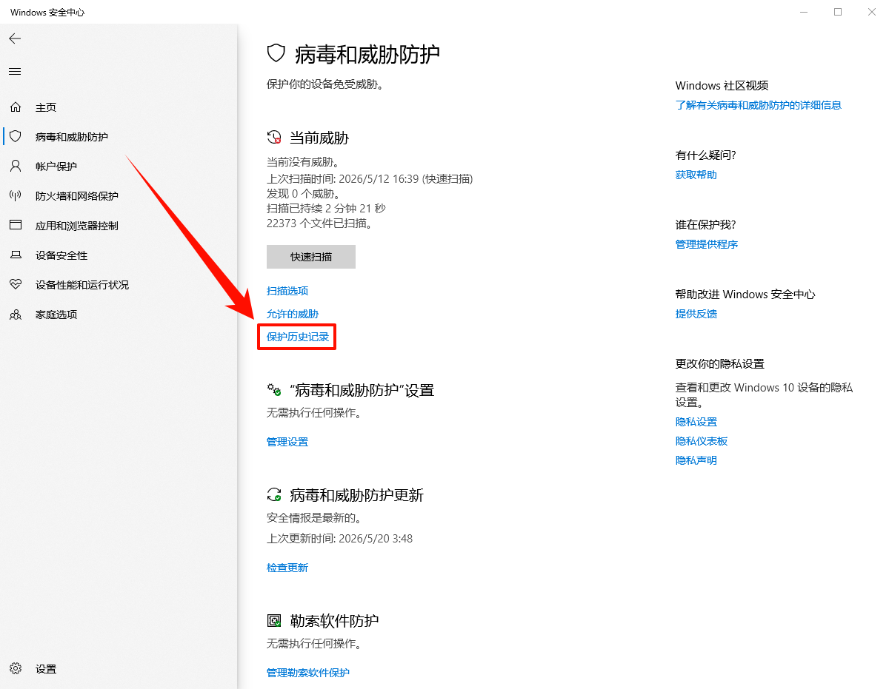Open the 隐私声明 link
The width and height of the screenshot is (889, 689).
click(x=696, y=460)
